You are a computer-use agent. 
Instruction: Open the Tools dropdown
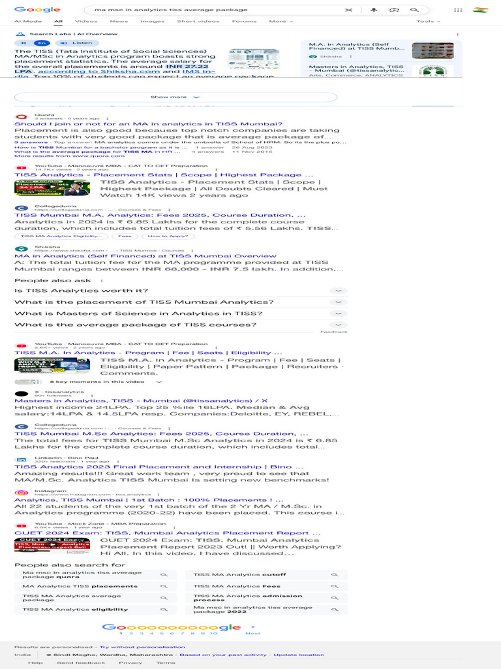428,22
